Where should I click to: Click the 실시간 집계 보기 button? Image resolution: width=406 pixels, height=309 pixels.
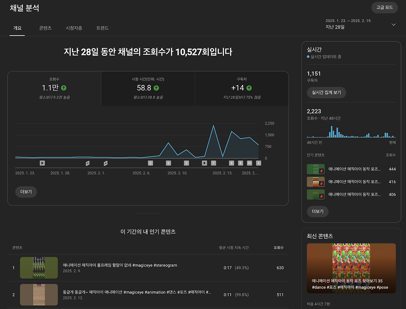pos(326,93)
